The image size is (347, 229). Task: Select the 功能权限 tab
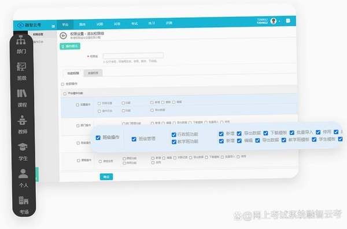tap(73, 73)
